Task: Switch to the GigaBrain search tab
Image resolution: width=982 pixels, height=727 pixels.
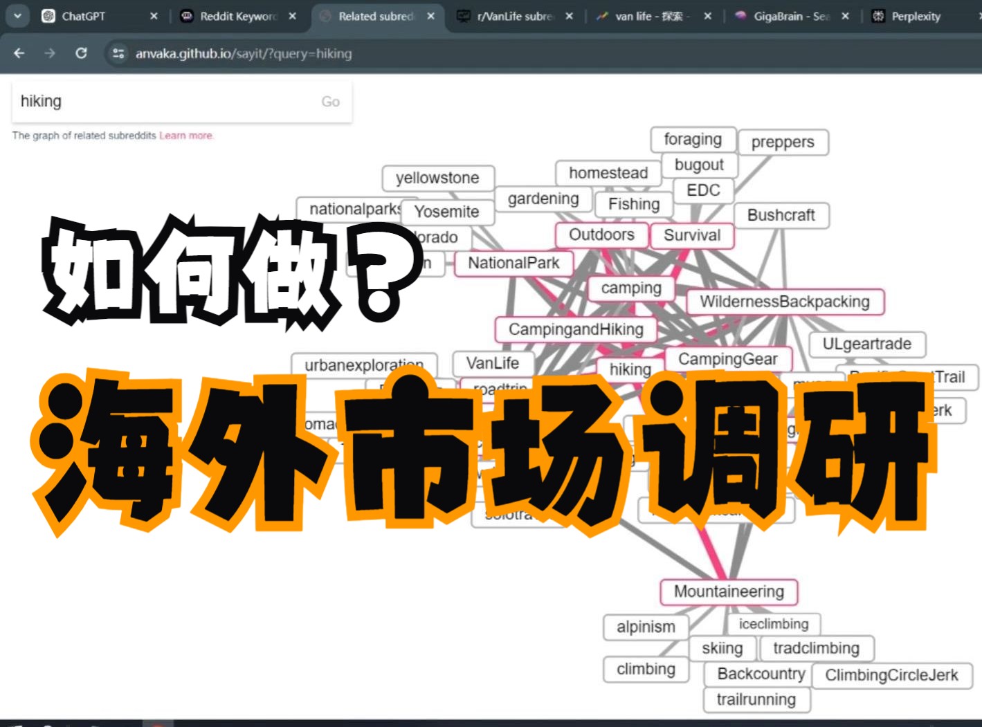Action: pos(791,16)
